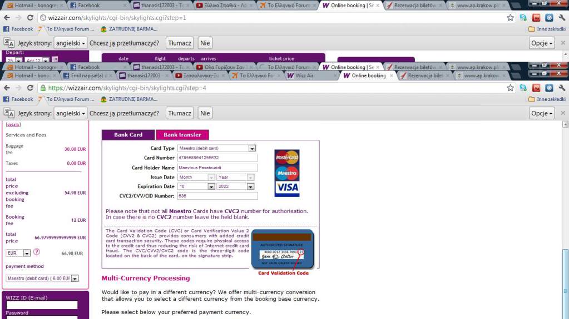Open Opcje dropdown in topmost window
The width and height of the screenshot is (569, 319).
point(541,43)
